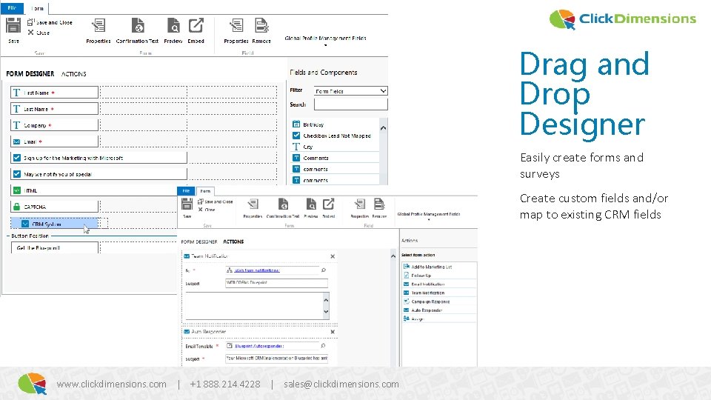Open the Filter Form Fields dropdown
Image resolution: width=711 pixels, height=400 pixels.
pos(351,90)
